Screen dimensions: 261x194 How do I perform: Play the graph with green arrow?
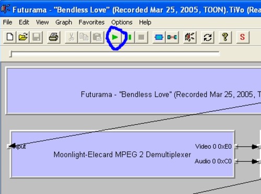(115, 37)
